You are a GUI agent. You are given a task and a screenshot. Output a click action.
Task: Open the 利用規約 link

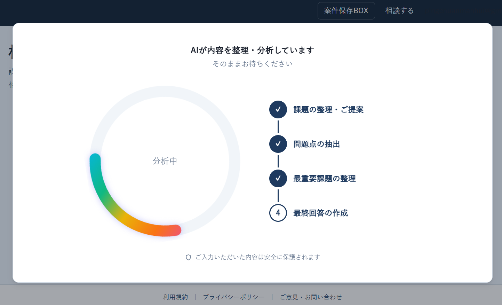pos(176,297)
